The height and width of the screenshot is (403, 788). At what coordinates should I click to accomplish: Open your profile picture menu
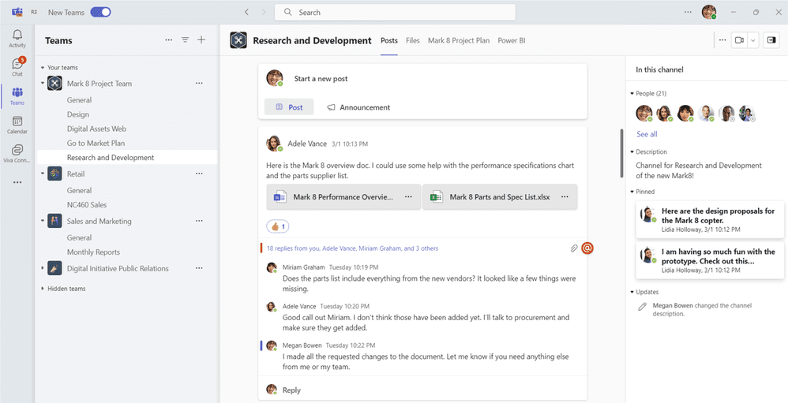pos(709,12)
